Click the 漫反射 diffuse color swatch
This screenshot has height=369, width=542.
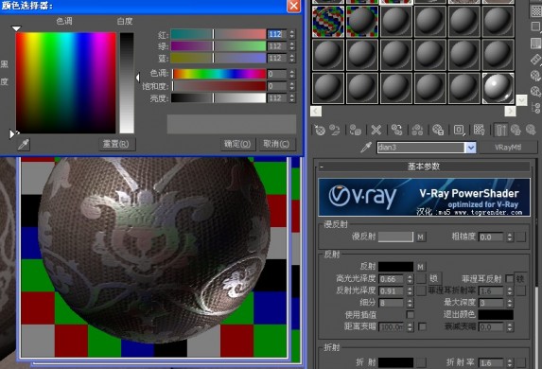[x=395, y=237]
